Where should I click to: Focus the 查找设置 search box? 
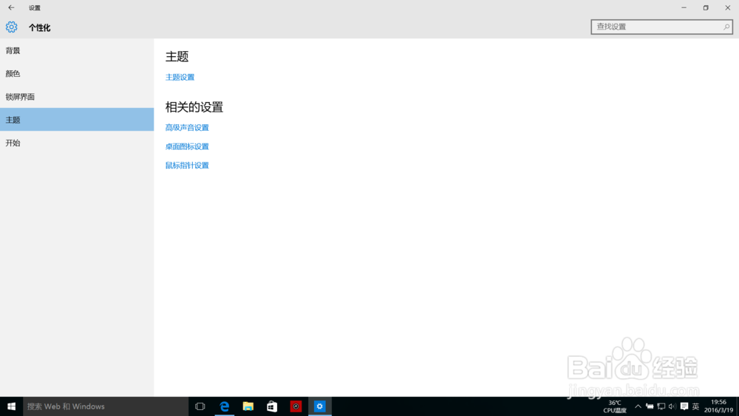tap(661, 27)
